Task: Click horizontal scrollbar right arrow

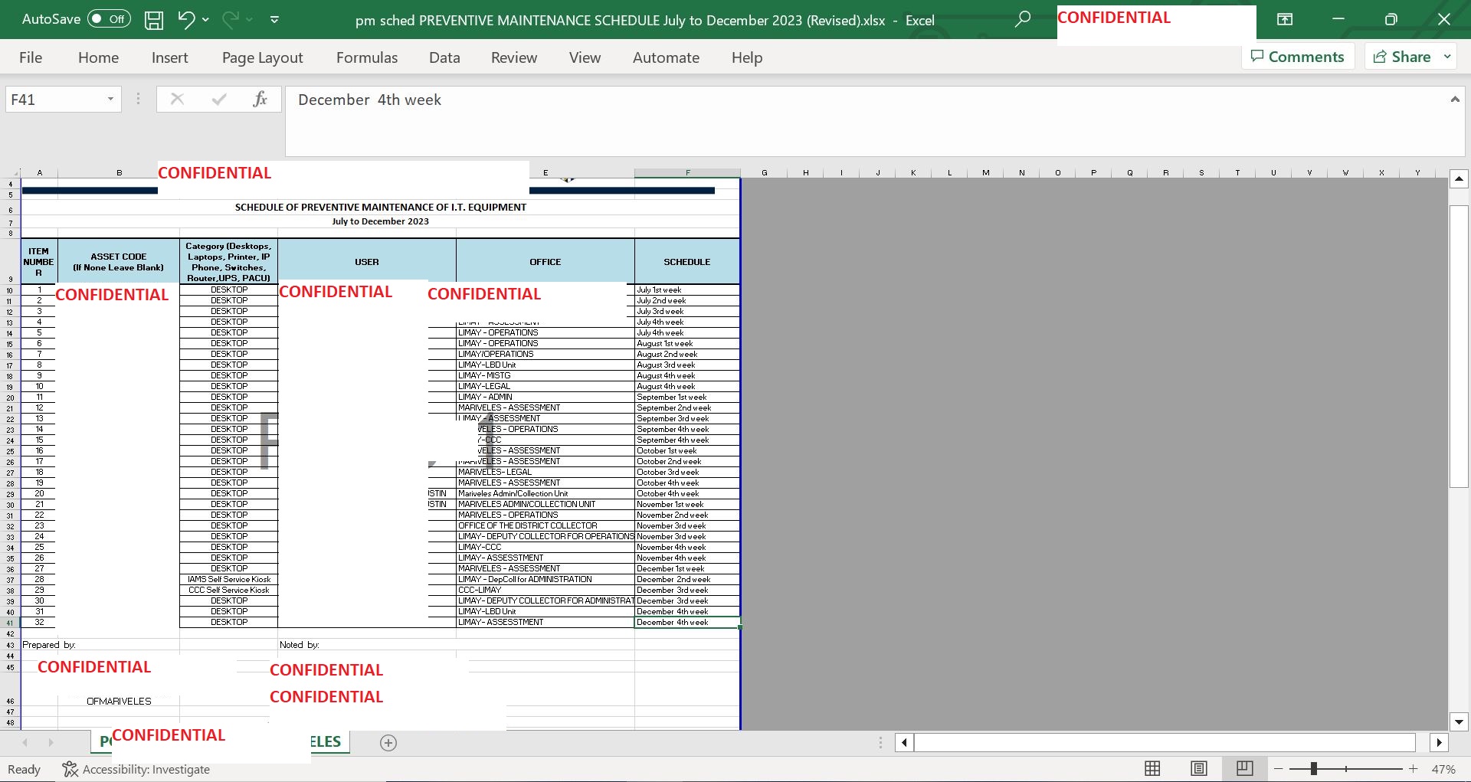Action: [1439, 742]
